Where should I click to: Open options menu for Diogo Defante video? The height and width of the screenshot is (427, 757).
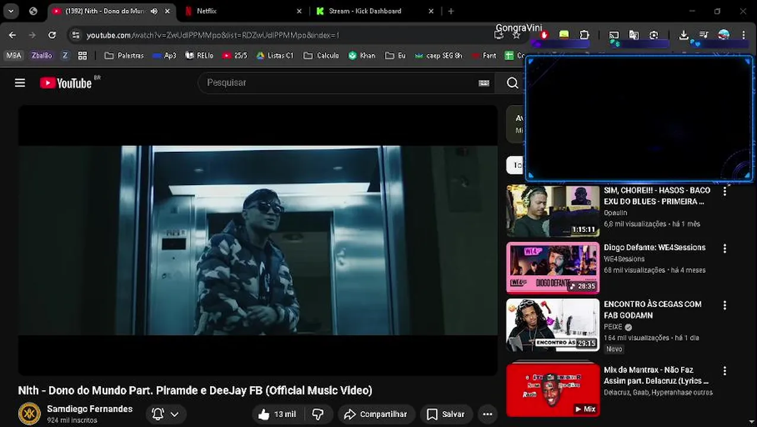point(724,248)
